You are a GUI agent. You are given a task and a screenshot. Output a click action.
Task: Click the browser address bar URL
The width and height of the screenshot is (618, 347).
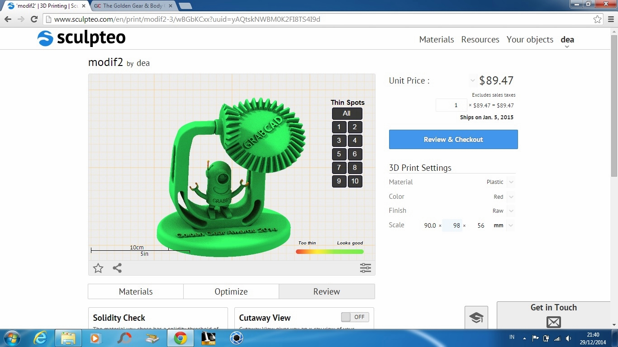187,19
